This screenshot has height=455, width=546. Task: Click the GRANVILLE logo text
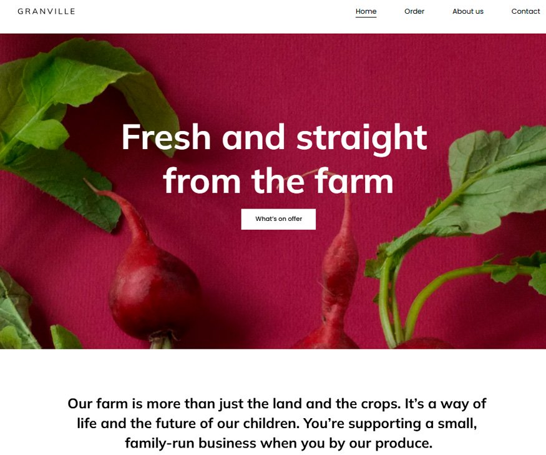pyautogui.click(x=46, y=11)
